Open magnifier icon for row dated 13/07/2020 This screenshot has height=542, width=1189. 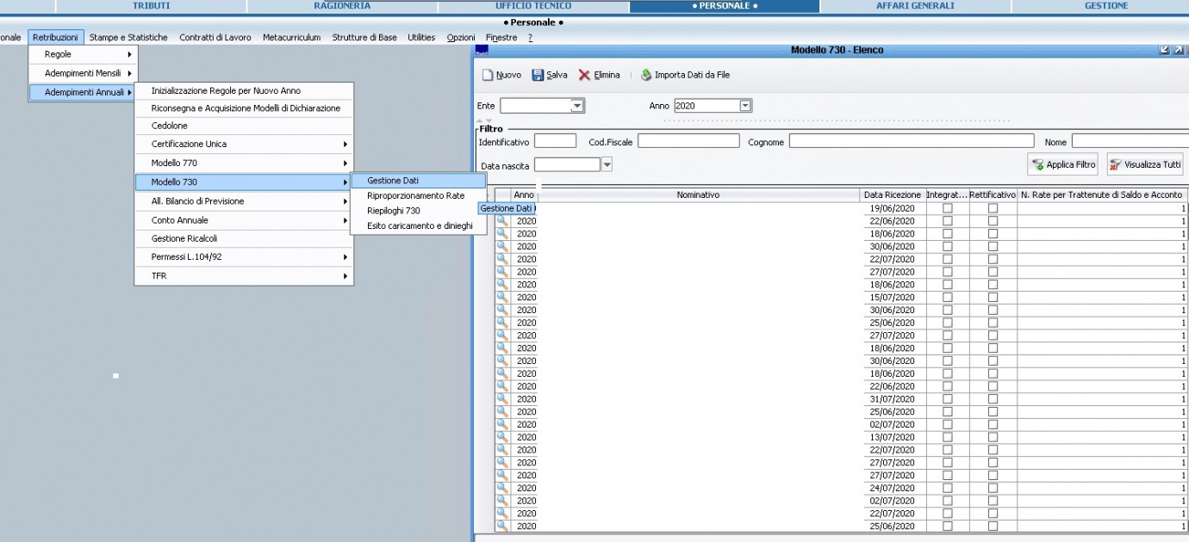tap(502, 437)
